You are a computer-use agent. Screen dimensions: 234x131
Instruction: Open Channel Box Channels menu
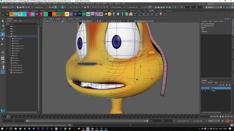[x=204, y=21]
